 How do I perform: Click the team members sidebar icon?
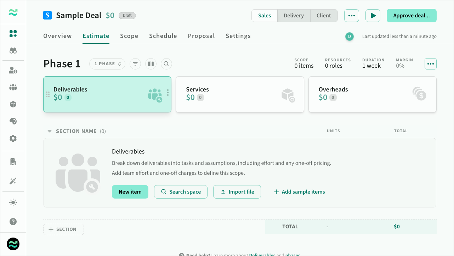coord(13,87)
